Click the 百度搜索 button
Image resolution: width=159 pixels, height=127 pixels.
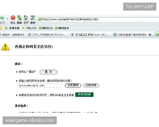click(73, 85)
